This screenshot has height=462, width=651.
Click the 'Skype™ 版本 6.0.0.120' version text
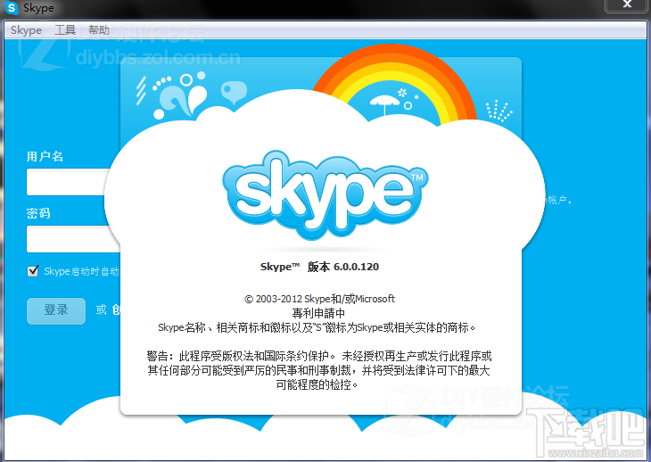click(x=319, y=267)
